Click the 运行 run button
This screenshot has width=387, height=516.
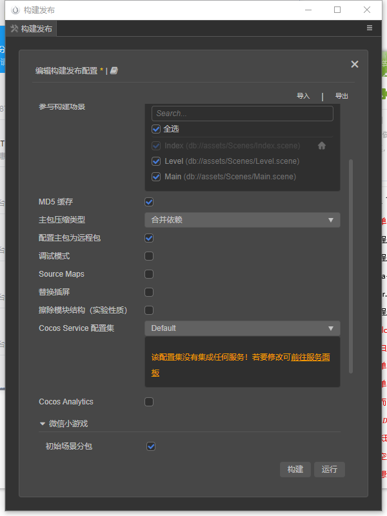(330, 470)
